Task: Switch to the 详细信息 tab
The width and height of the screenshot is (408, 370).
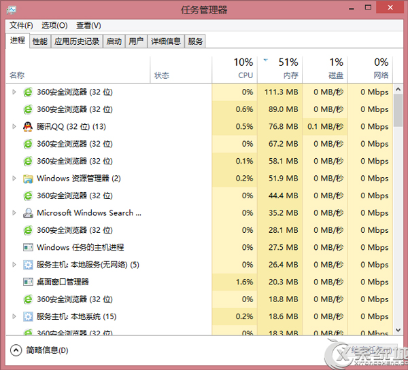Action: (166, 41)
